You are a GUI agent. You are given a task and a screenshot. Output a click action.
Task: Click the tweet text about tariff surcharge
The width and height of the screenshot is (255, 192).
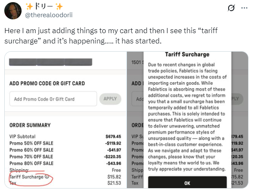111,36
